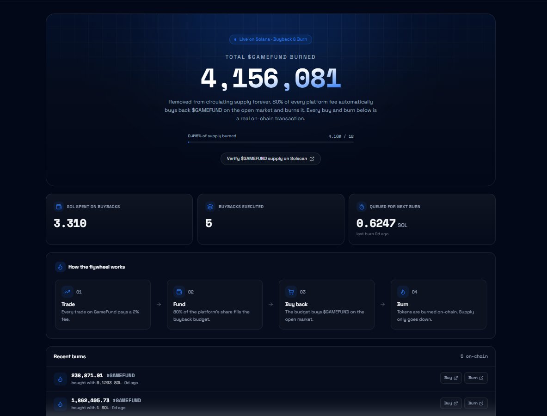Click flame icon of the 1,862,405.73 burn row
The image size is (547, 416).
pos(61,404)
